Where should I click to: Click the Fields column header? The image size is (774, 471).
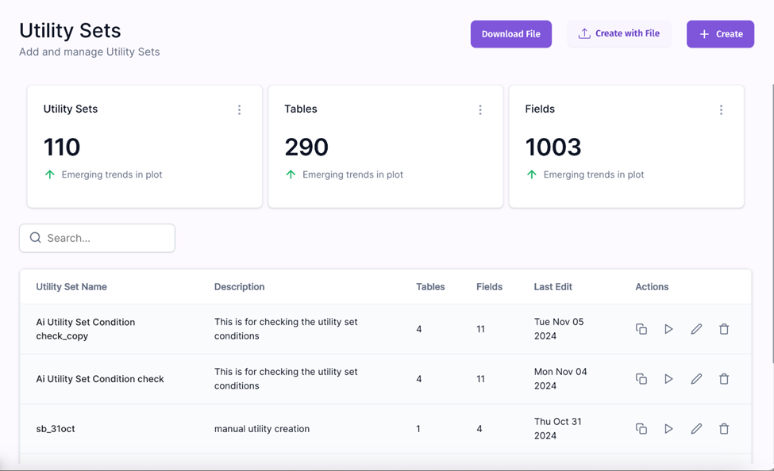click(489, 286)
